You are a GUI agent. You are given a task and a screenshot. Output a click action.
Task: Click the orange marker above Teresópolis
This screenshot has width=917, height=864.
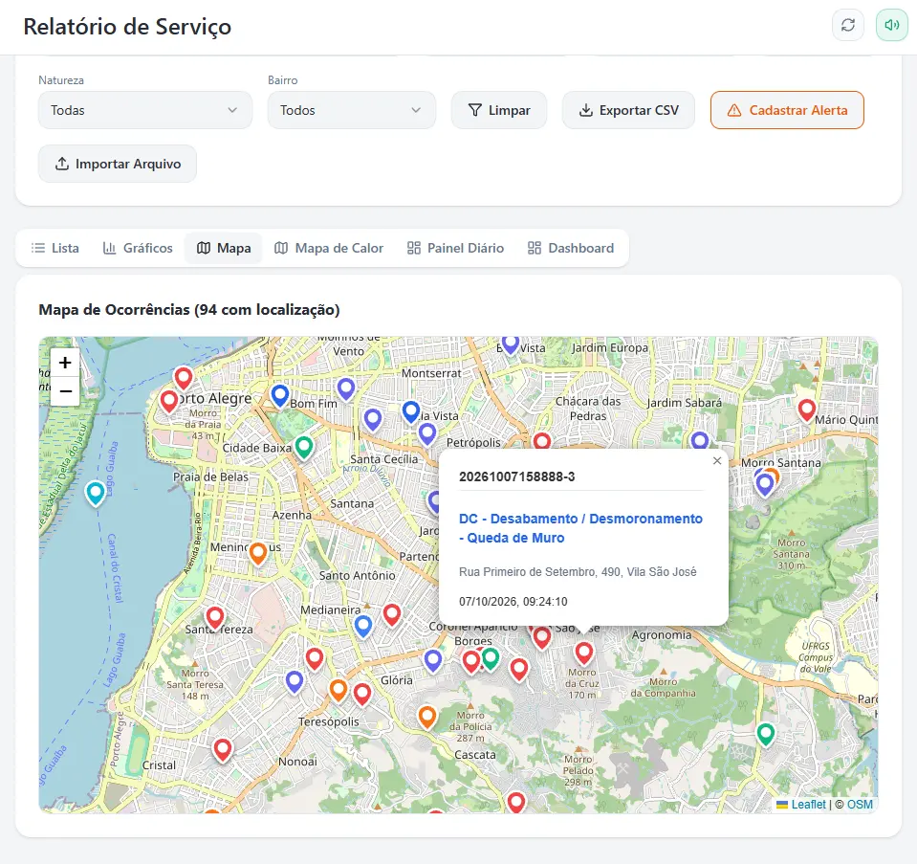[338, 691]
